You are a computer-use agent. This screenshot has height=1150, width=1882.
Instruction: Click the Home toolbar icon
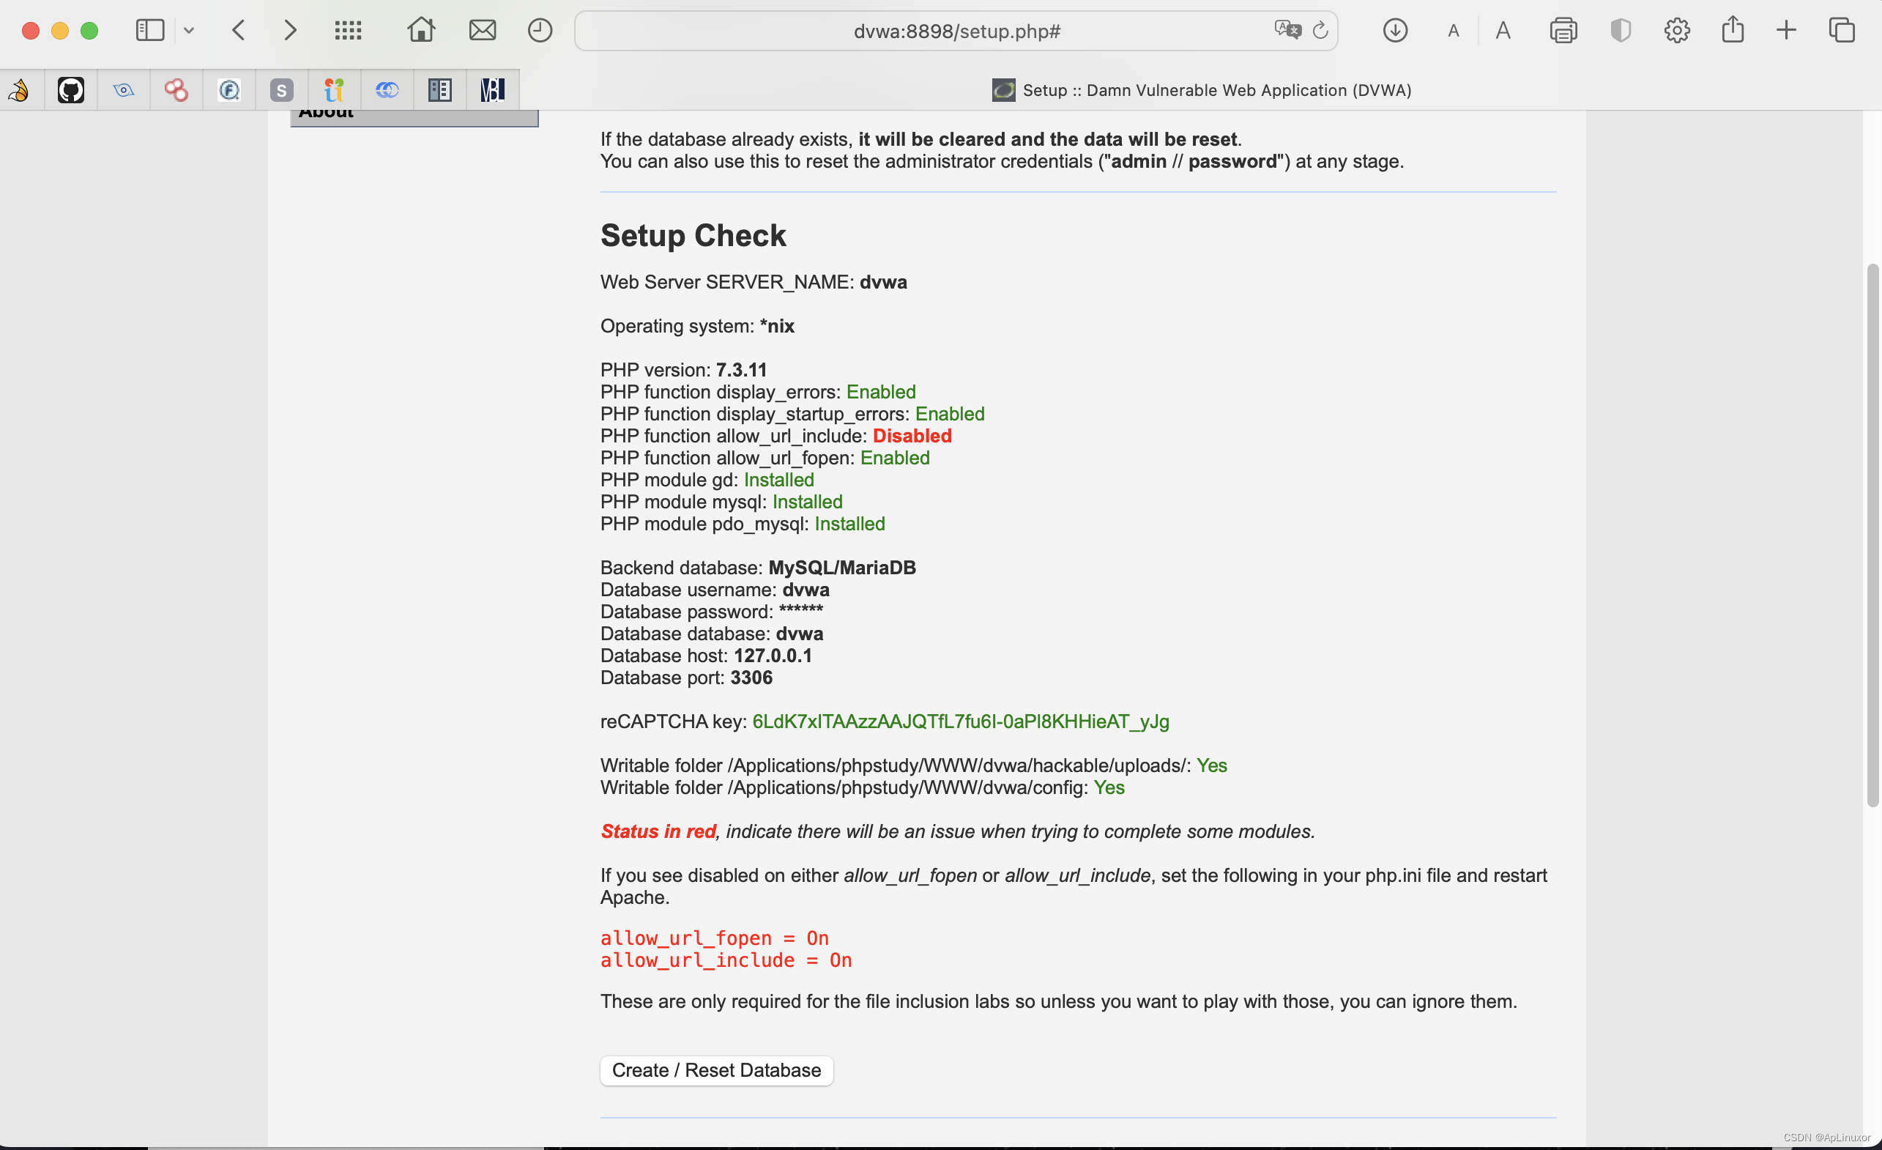421,31
